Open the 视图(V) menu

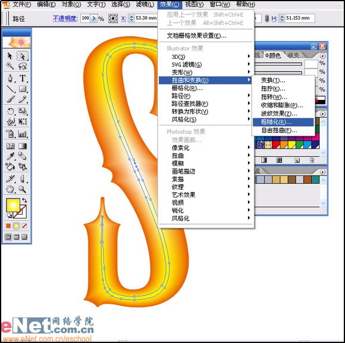[195, 4]
